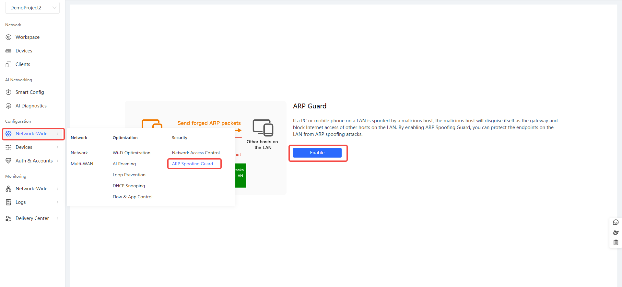Click the Logs label in sidebar
The width and height of the screenshot is (622, 287).
pyautogui.click(x=21, y=202)
